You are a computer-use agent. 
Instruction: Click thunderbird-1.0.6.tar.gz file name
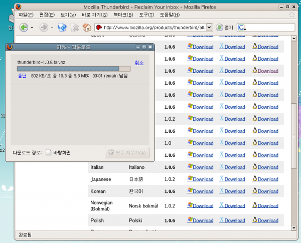[x=41, y=62]
